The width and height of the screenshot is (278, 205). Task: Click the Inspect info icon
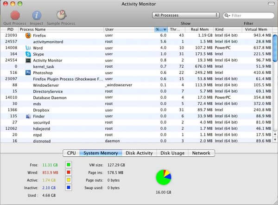(37, 15)
